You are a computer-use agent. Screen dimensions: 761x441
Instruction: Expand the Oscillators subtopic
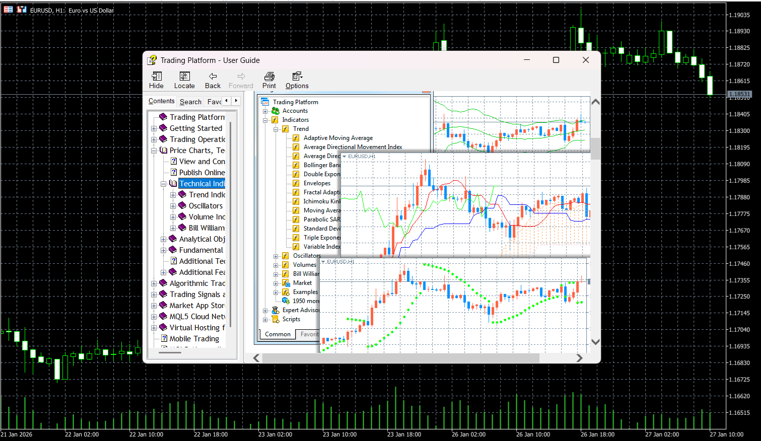tap(173, 206)
